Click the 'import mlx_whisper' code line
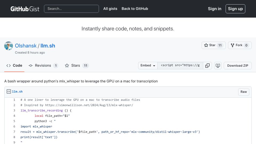This screenshot has height=144, width=256. point(36,126)
